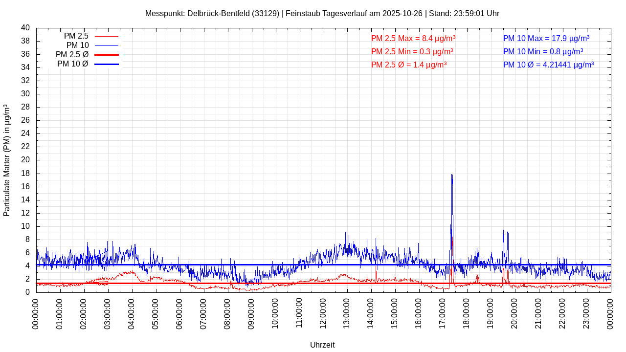The image size is (626, 352).
Task: Click the Uhrzeit x-axis label
Action: click(x=322, y=345)
